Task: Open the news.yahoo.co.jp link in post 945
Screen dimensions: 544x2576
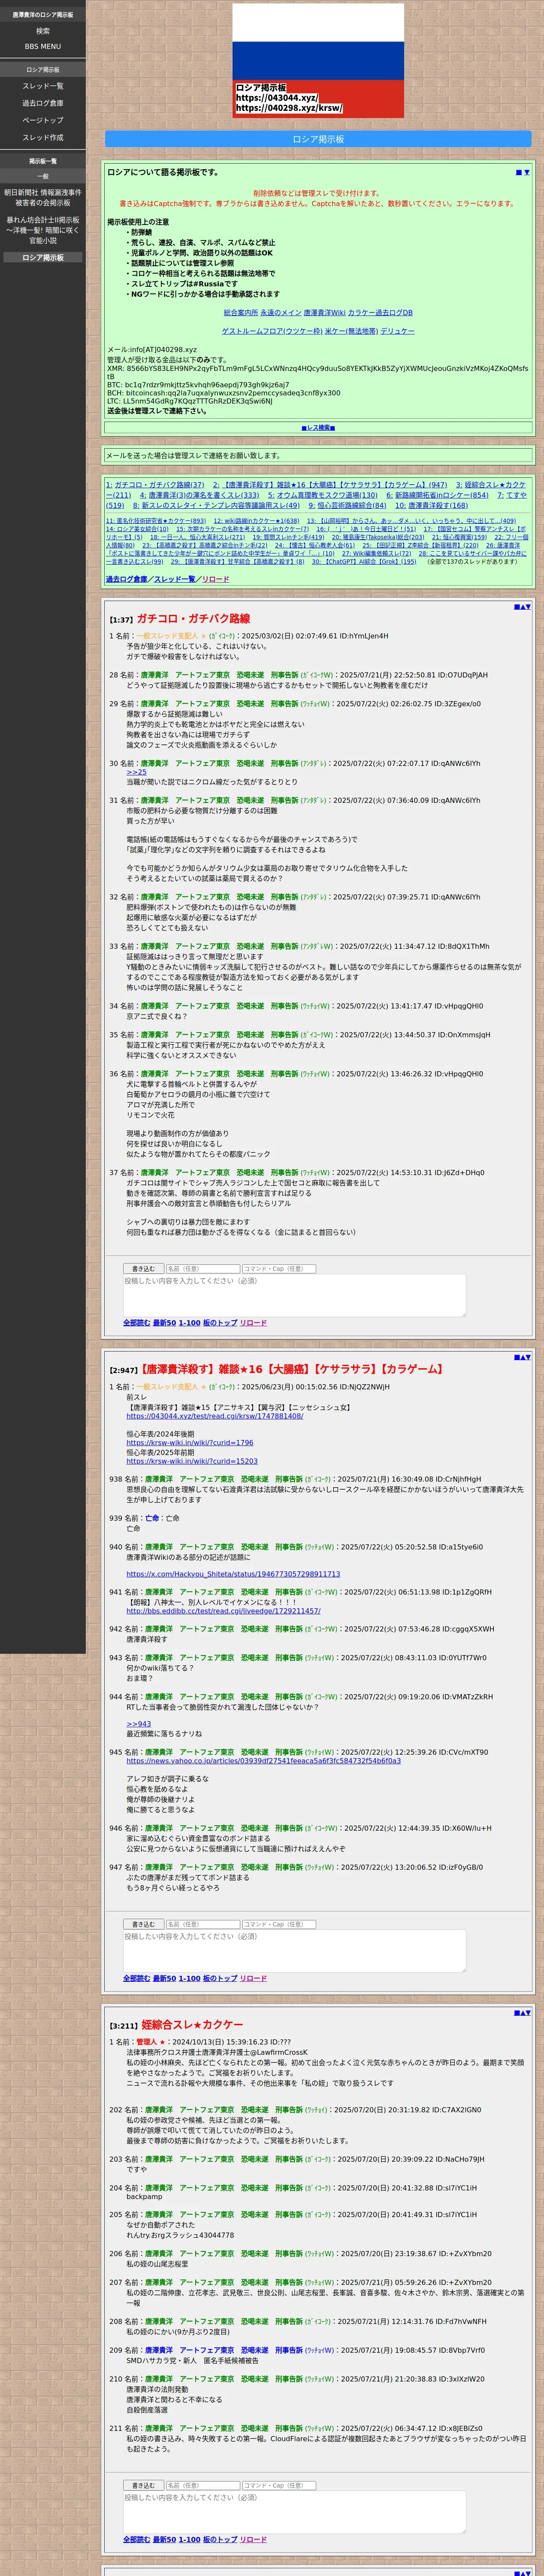Action: point(263,1761)
